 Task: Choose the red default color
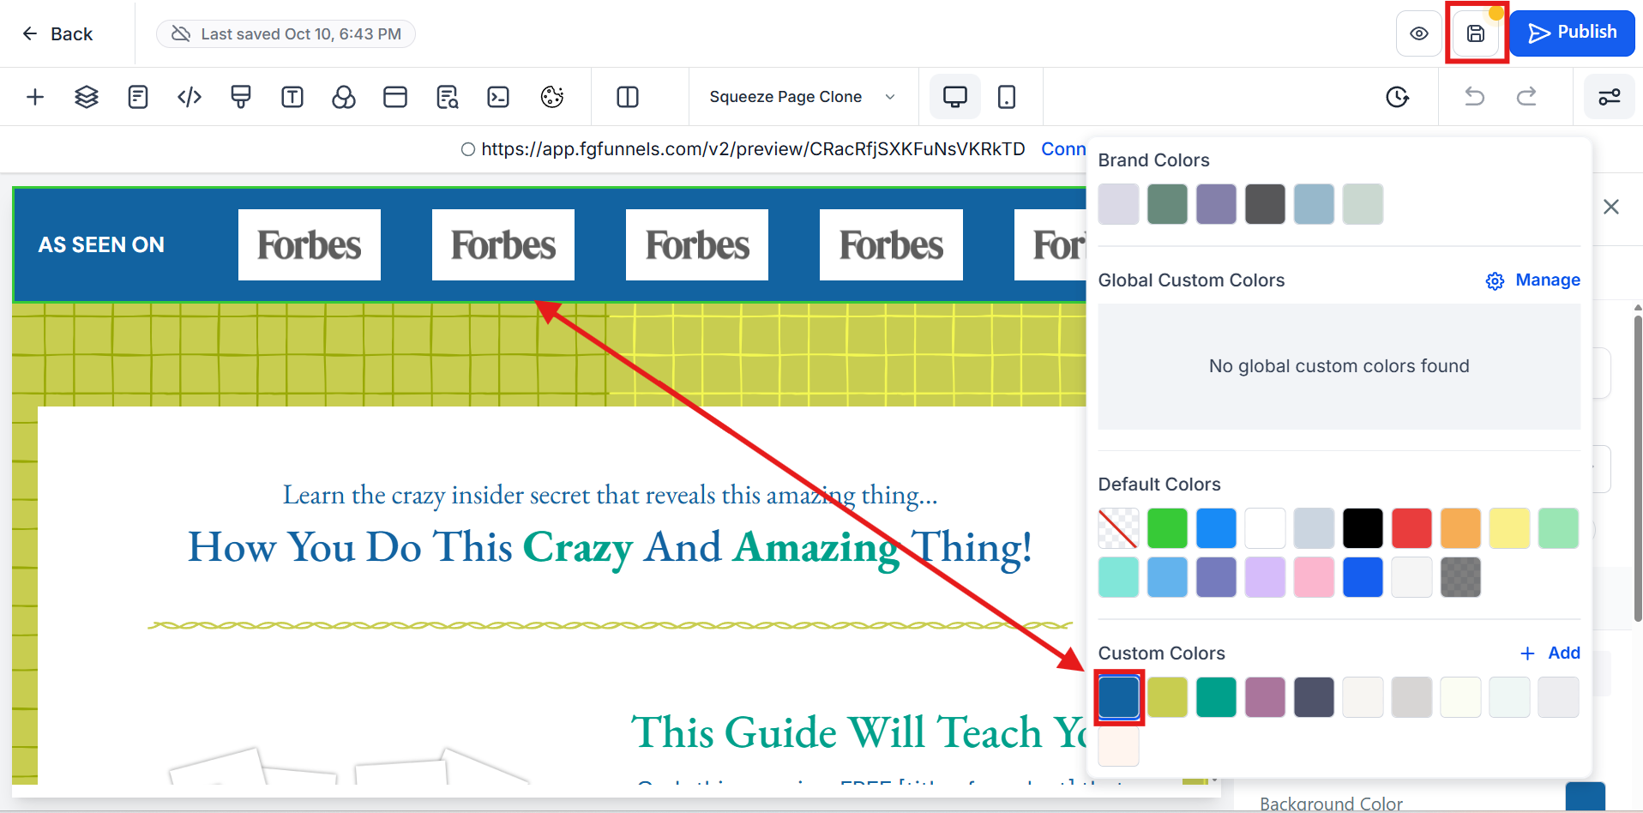(x=1412, y=528)
